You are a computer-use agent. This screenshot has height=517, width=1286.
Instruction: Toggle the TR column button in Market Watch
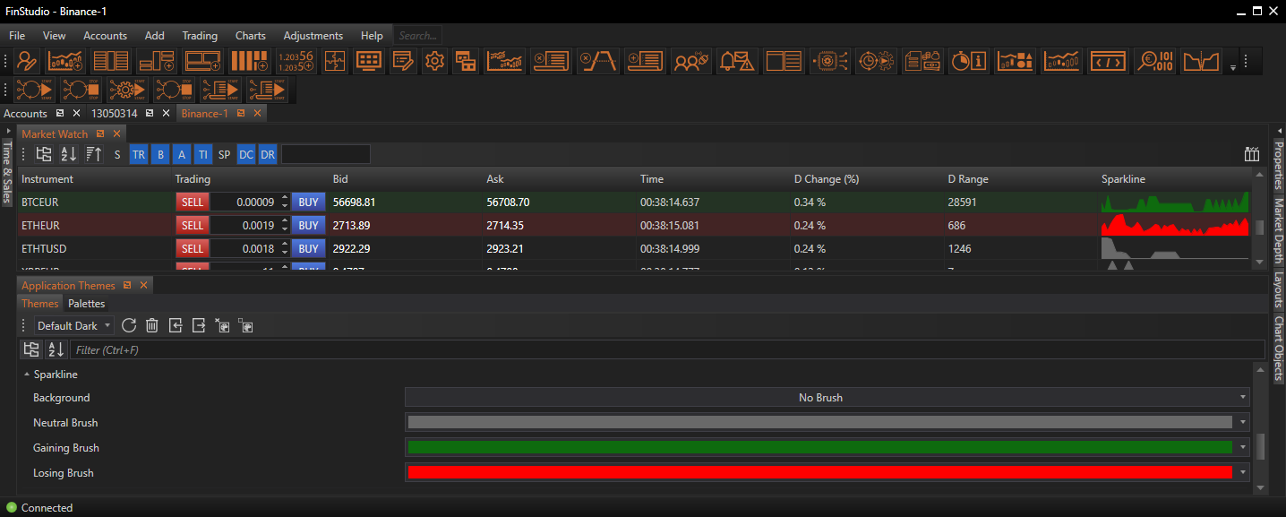[x=139, y=155]
